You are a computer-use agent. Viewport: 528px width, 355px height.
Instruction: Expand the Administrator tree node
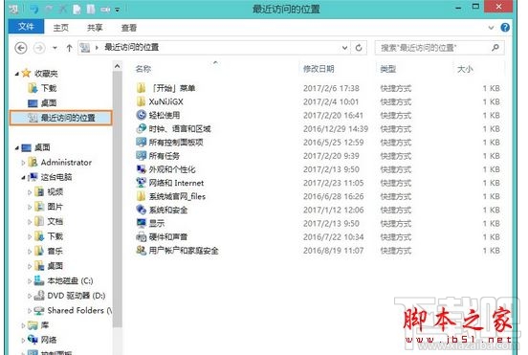pos(23,163)
